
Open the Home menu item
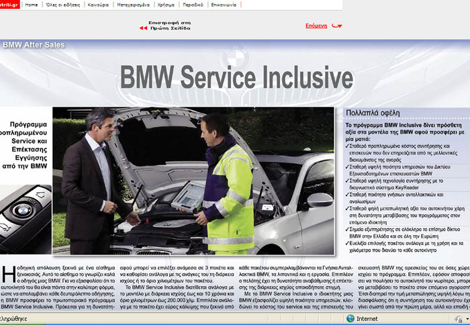click(32, 5)
